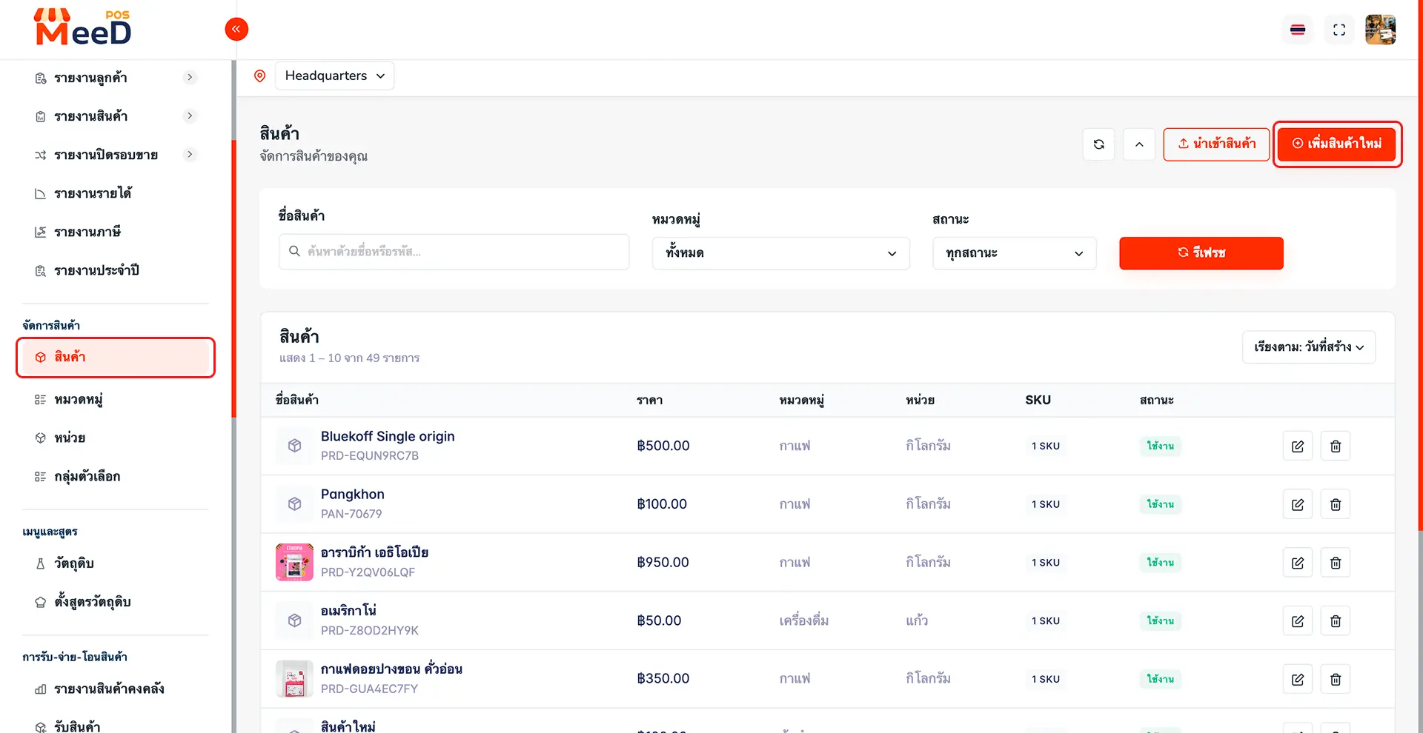Delete the อาราบิก้า เอธิโอเปีย product
This screenshot has width=1423, height=733.
[x=1336, y=563]
